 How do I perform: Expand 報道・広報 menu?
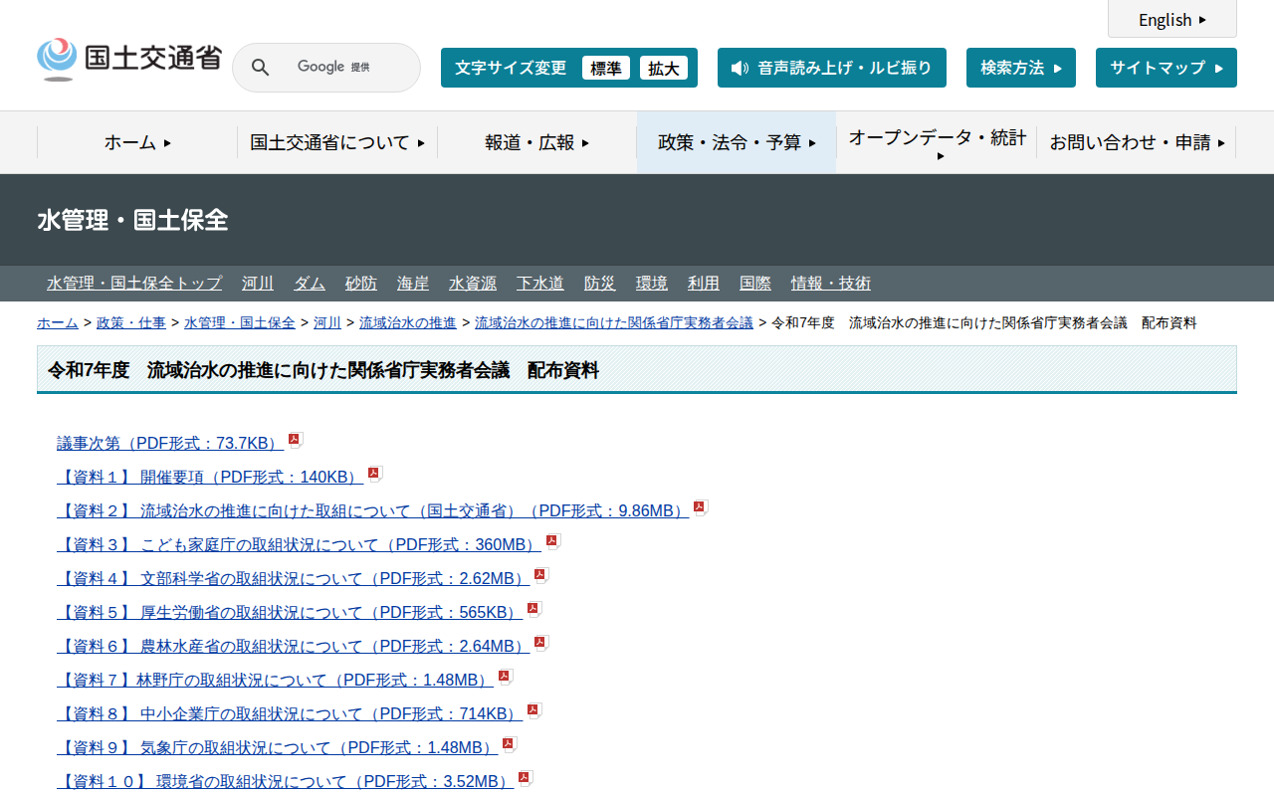[537, 142]
